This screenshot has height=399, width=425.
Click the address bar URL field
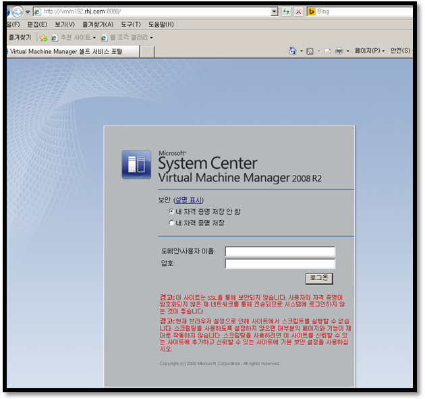tap(157, 11)
